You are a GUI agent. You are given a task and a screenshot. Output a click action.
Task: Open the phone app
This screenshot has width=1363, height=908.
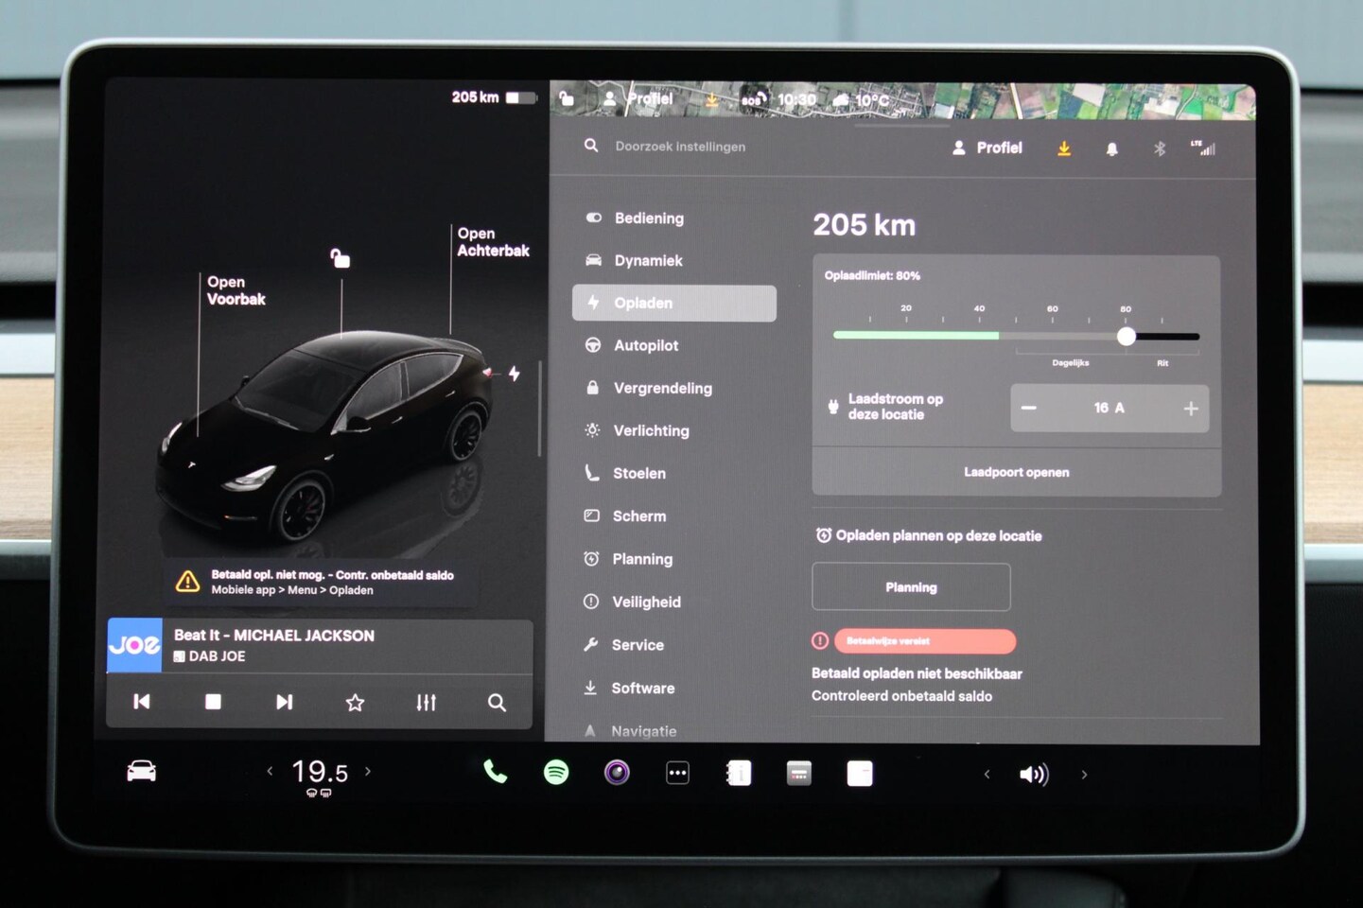pos(495,773)
